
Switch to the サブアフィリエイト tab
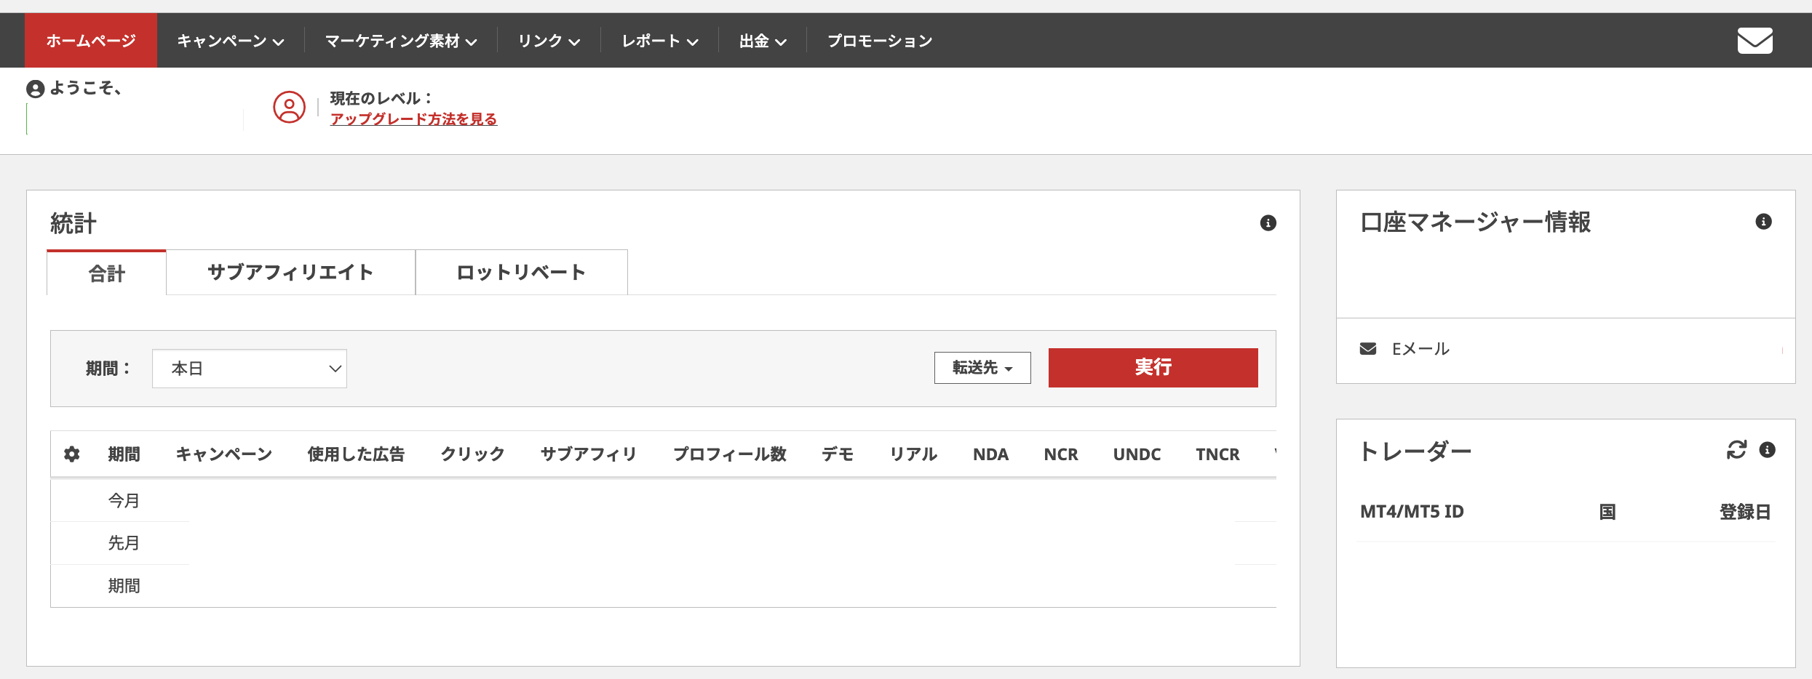290,273
